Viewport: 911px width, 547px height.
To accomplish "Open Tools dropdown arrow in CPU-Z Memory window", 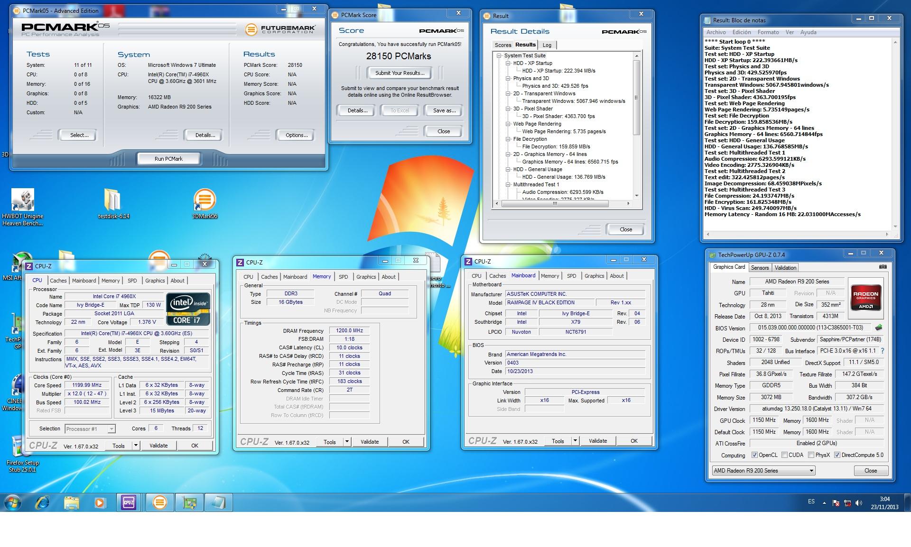I will [x=347, y=442].
